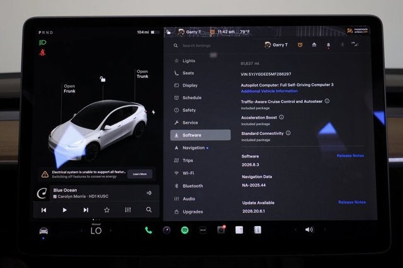Tap the red seatbelt warning icon
This screenshot has height=268, width=403.
coord(42,53)
